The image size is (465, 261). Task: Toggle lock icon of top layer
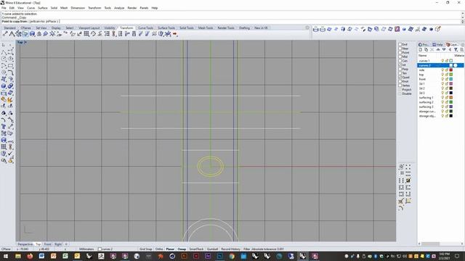[x=447, y=75]
